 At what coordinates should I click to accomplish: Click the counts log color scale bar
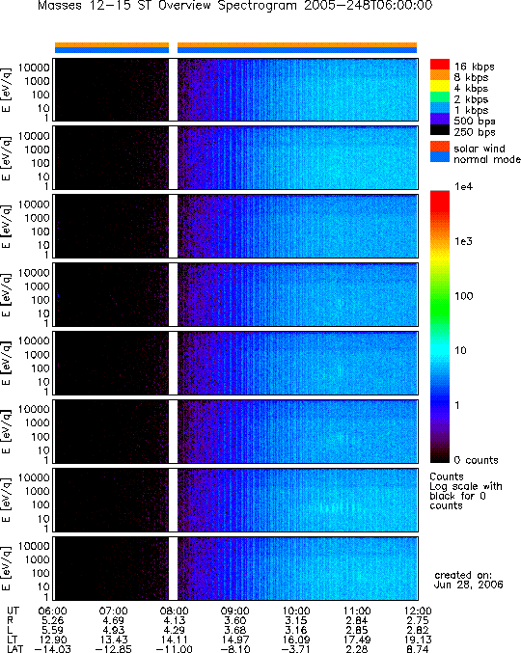point(440,326)
